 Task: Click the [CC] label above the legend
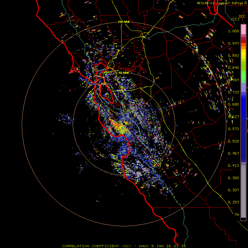point(235,19)
